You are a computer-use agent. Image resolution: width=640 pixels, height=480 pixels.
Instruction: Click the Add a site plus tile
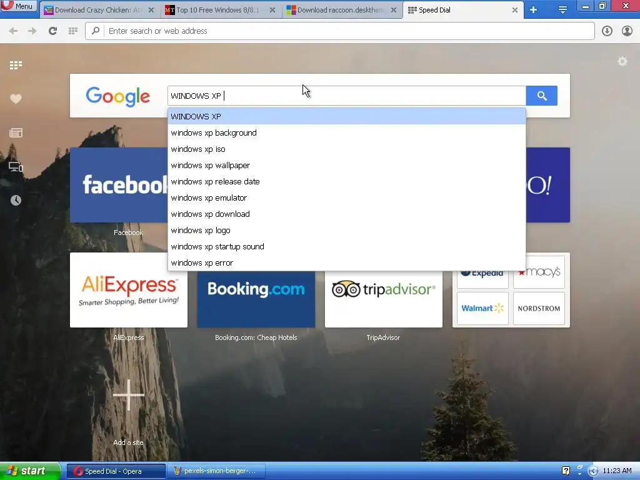pos(129,395)
